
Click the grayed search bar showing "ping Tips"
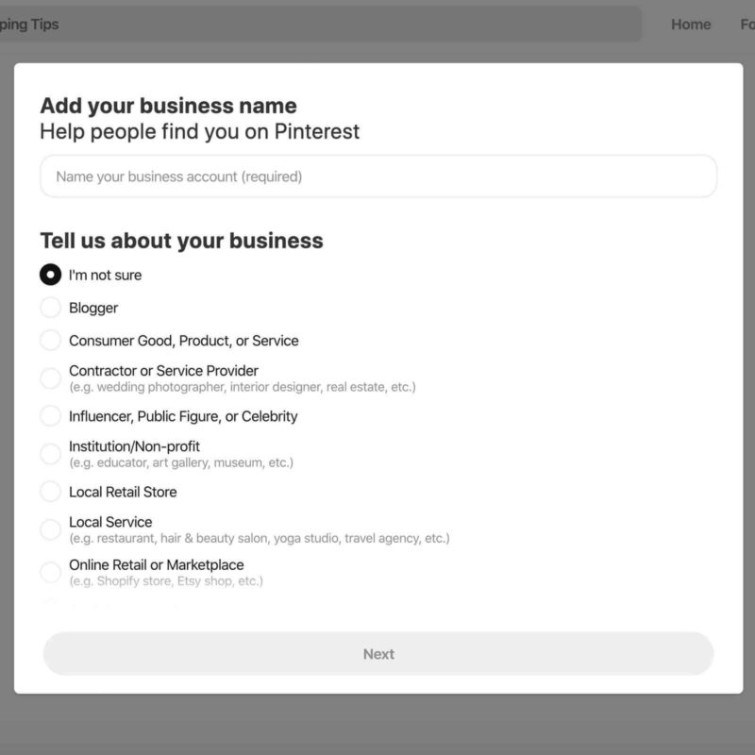[321, 25]
